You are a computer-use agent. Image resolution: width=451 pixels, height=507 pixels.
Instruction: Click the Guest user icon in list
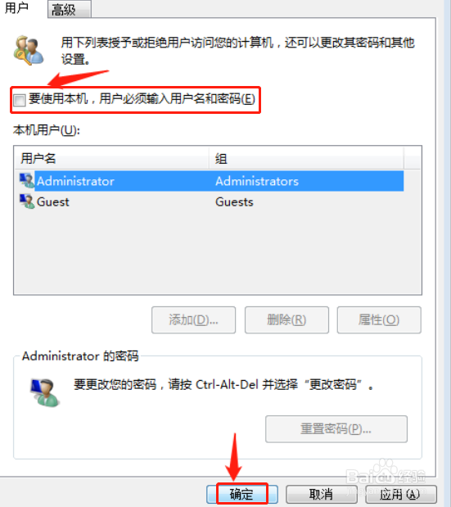point(27,201)
